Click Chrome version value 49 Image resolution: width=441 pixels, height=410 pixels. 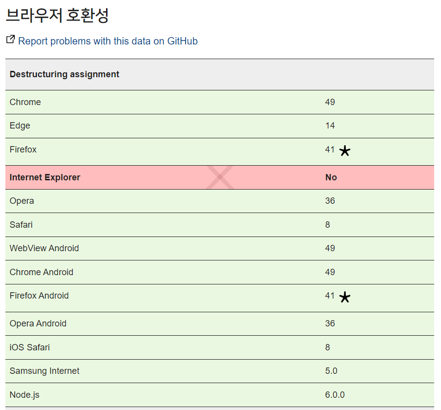pos(330,102)
